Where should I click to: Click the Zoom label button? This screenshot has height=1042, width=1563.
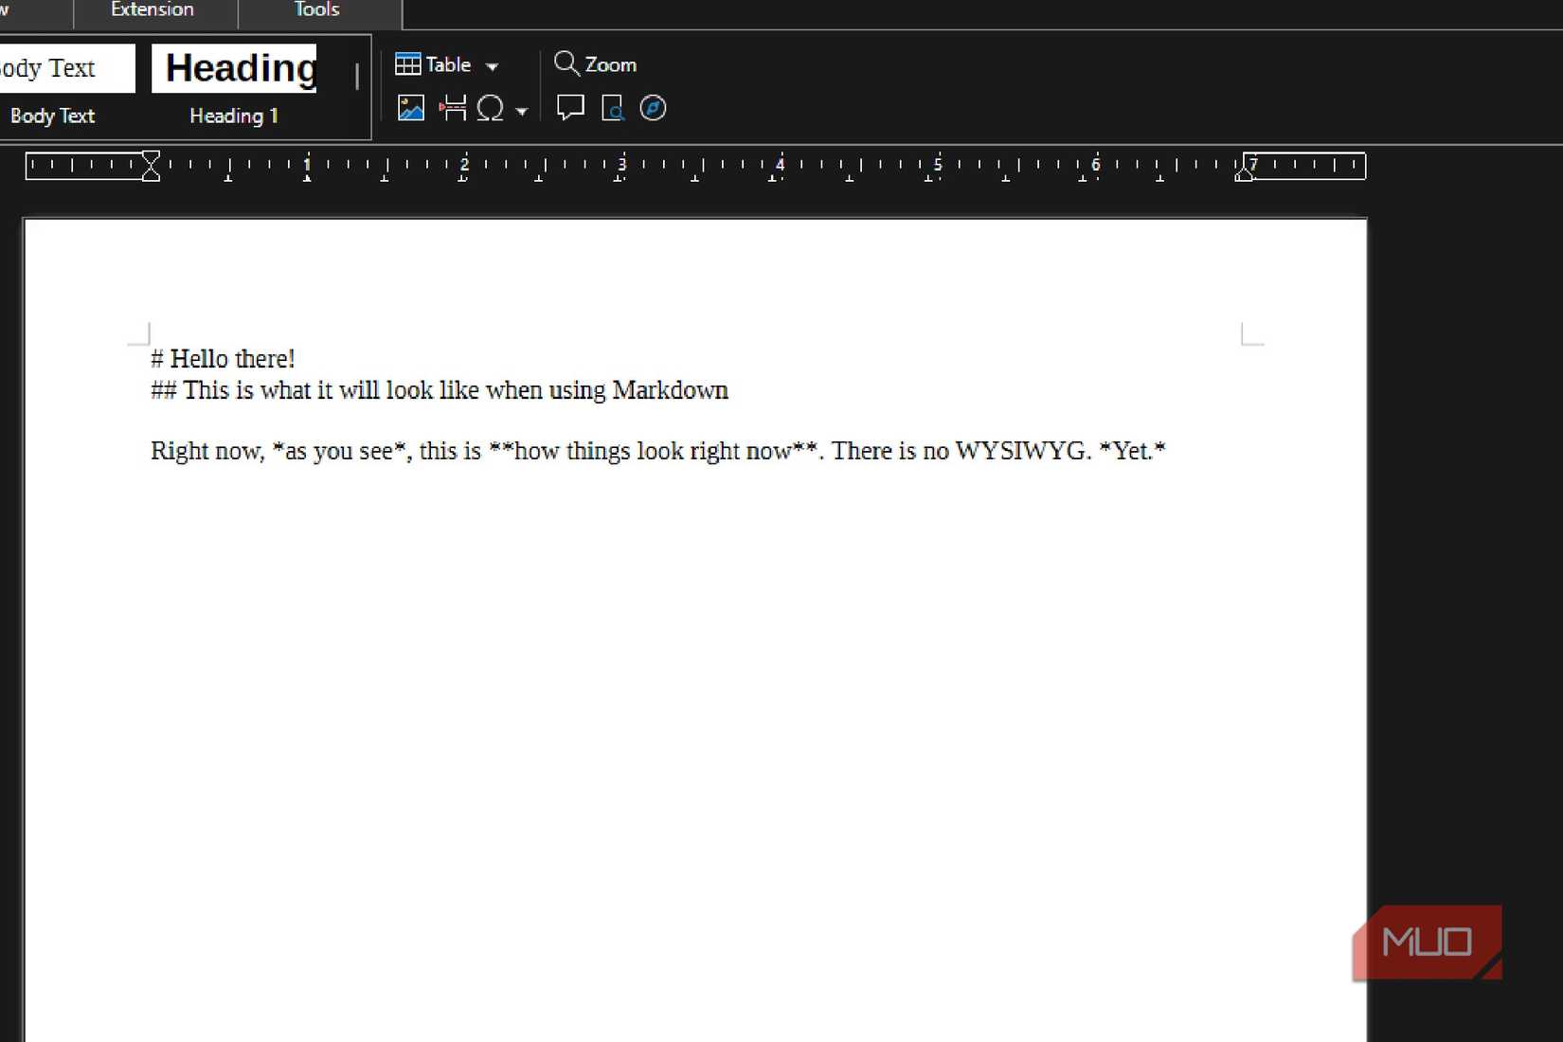(x=610, y=63)
